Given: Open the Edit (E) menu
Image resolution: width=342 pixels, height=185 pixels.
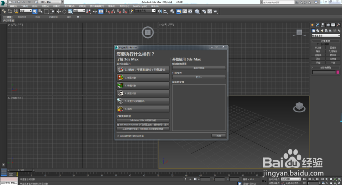Looking at the screenshot, I should point(13,6).
